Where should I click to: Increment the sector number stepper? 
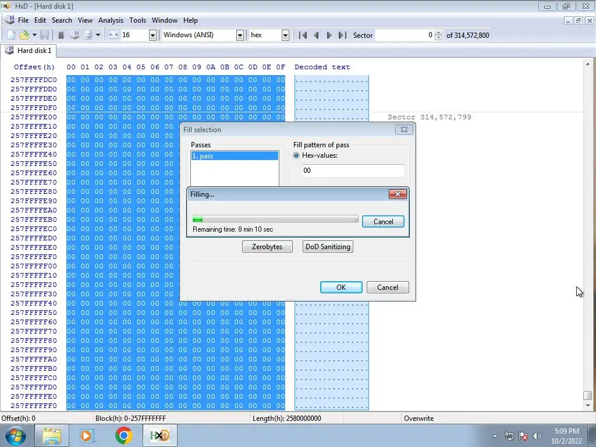point(439,33)
